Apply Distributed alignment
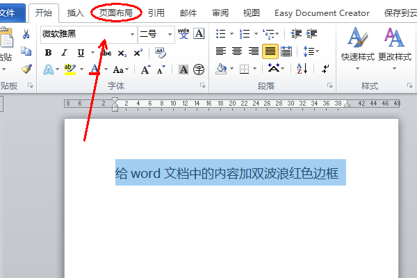 click(x=286, y=51)
